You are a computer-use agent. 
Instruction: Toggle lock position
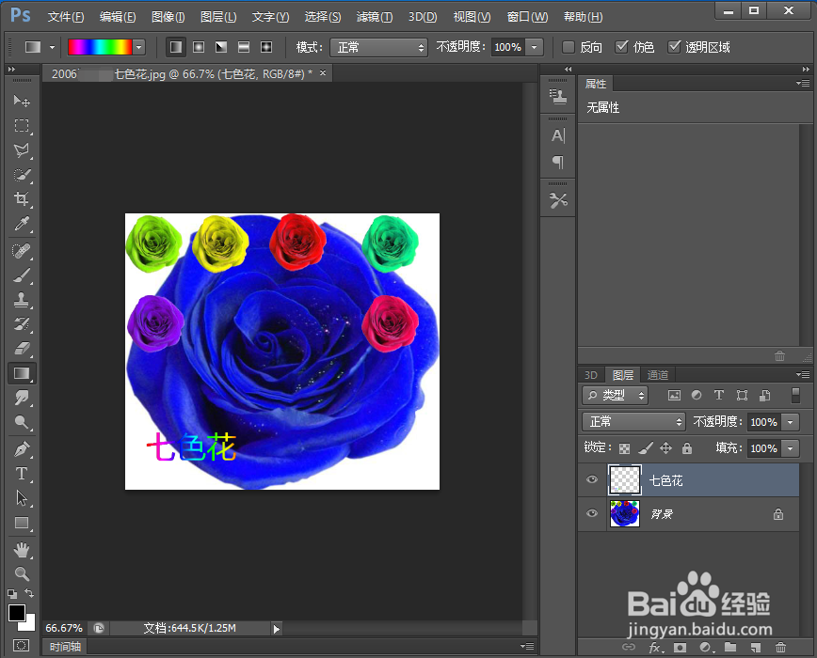click(665, 448)
